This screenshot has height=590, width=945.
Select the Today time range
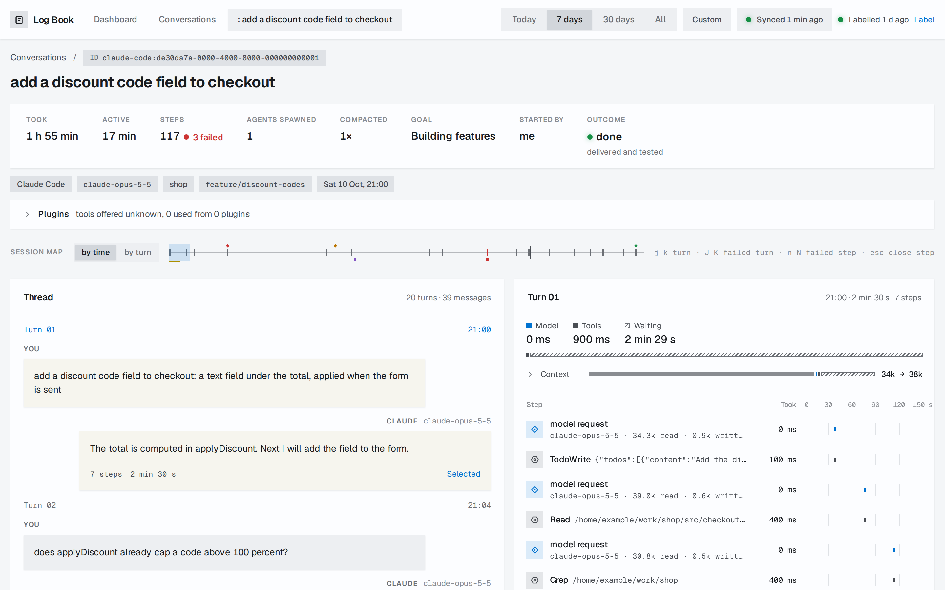(x=524, y=20)
